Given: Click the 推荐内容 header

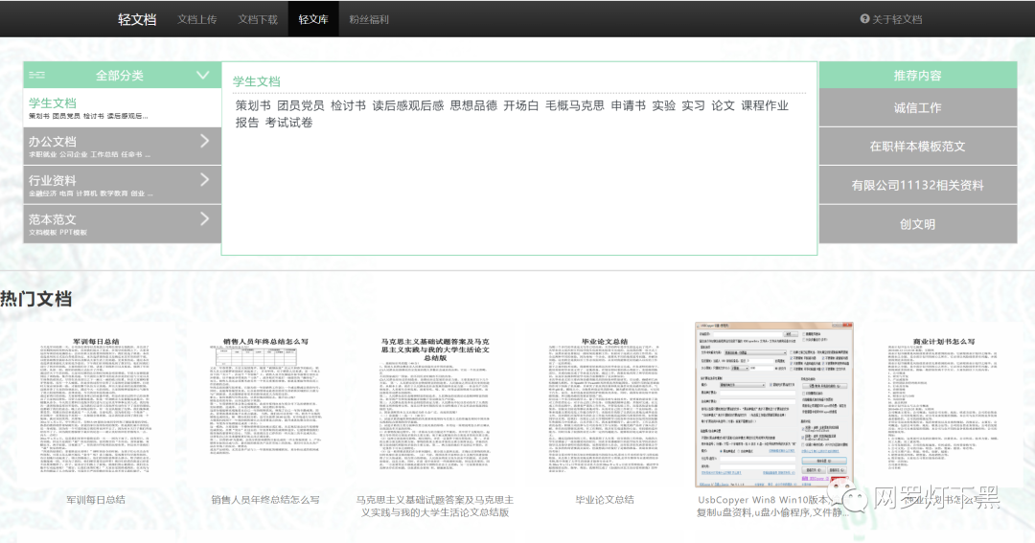Looking at the screenshot, I should coord(917,76).
